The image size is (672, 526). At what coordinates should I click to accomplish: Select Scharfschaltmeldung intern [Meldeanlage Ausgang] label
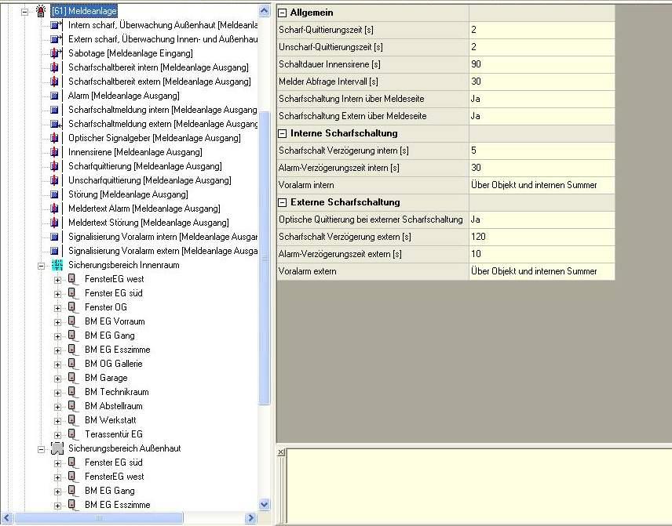pyautogui.click(x=163, y=110)
